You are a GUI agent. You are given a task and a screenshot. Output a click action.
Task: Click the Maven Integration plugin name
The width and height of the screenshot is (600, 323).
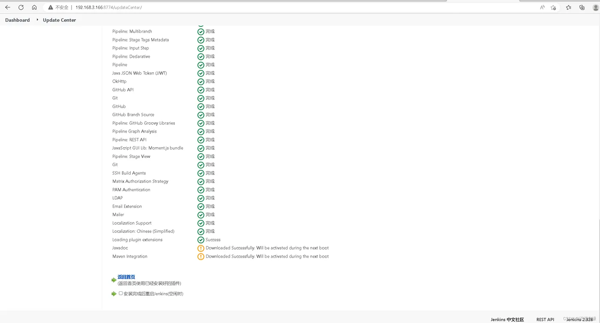coord(130,257)
